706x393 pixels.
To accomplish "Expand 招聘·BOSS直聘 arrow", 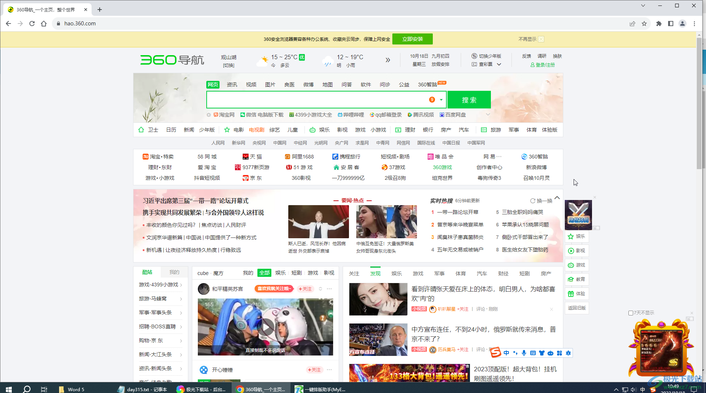I will click(x=181, y=327).
